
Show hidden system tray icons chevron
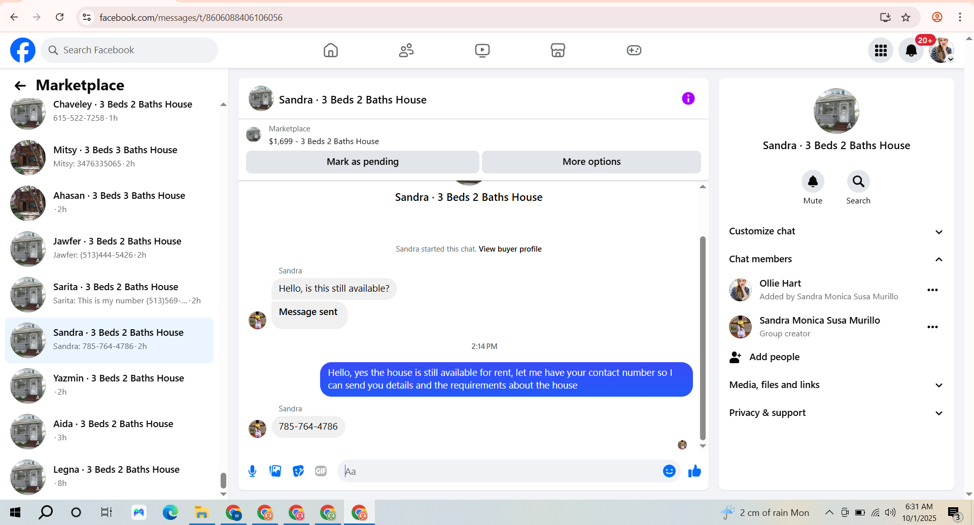[829, 512]
